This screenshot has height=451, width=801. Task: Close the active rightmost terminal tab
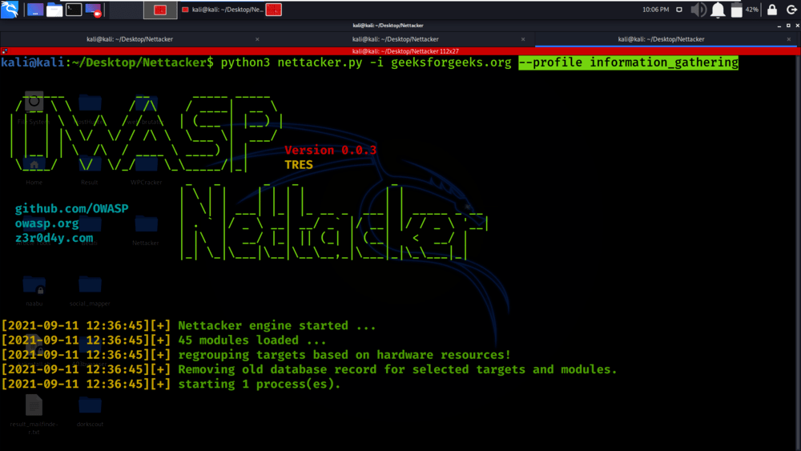click(789, 39)
